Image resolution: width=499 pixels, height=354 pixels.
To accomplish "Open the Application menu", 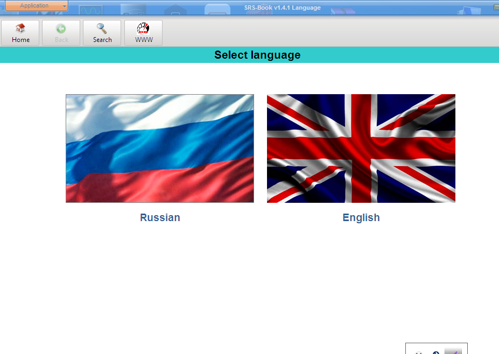I will point(33,5).
